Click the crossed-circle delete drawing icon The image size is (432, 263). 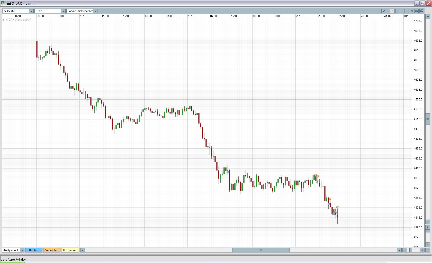[392, 11]
